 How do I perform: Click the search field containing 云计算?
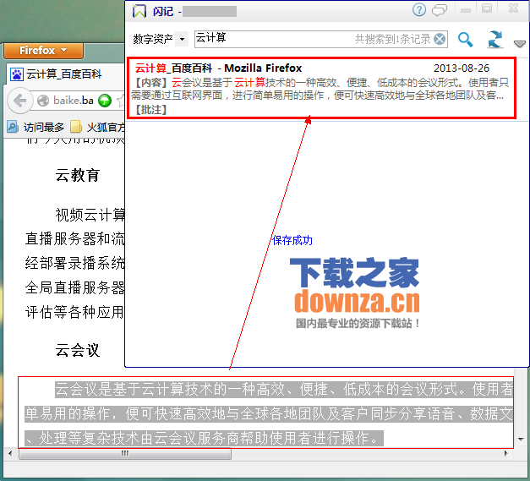click(320, 39)
